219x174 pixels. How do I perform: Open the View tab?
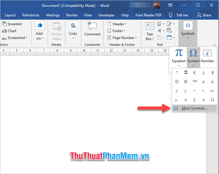(x=88, y=15)
